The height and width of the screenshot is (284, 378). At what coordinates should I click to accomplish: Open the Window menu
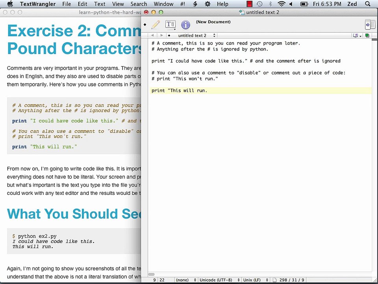[x=163, y=4]
